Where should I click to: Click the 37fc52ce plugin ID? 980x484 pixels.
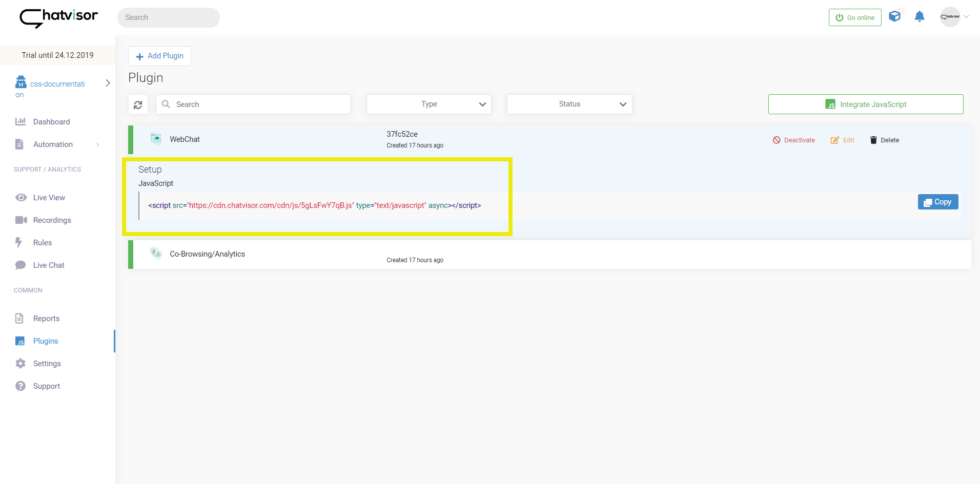coord(402,134)
